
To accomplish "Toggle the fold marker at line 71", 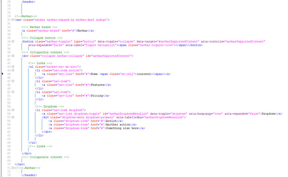I will coord(13,168).
